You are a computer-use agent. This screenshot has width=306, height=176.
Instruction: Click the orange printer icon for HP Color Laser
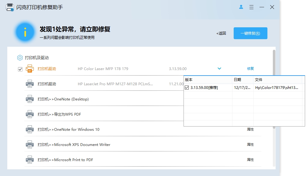point(30,69)
